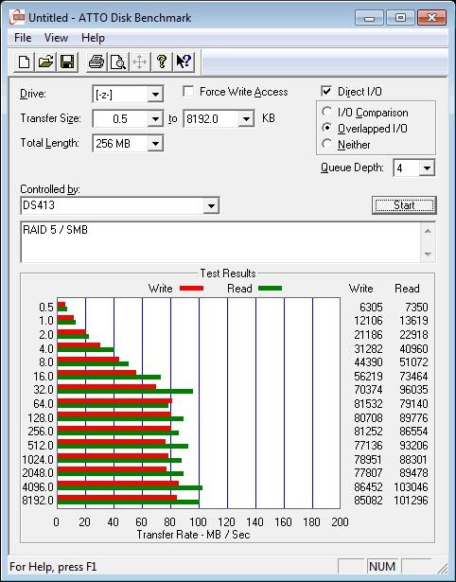The image size is (456, 582).
Task: Click the red Write legend swatch
Action: 191,288
